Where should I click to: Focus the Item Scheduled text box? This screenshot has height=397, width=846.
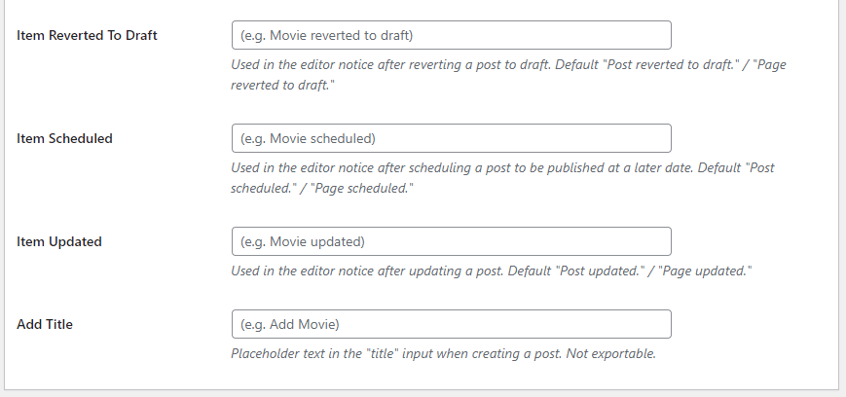451,138
